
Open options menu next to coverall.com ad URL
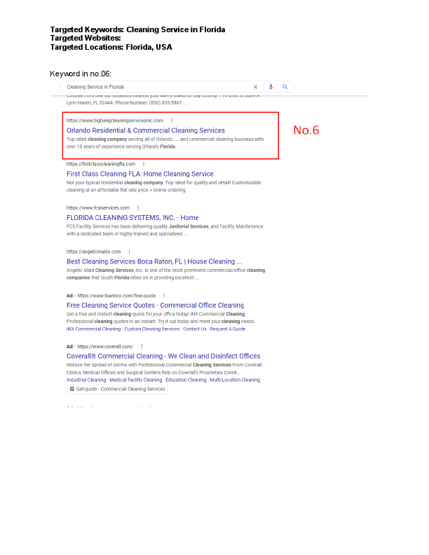pyautogui.click(x=142, y=346)
